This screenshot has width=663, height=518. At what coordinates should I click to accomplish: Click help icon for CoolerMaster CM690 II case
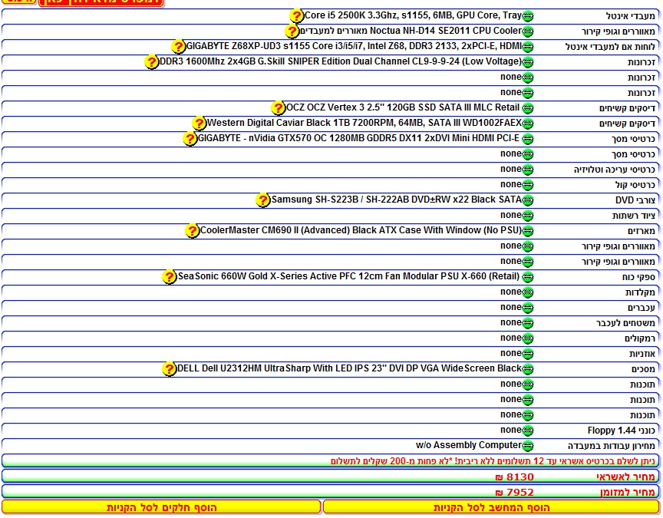click(193, 231)
